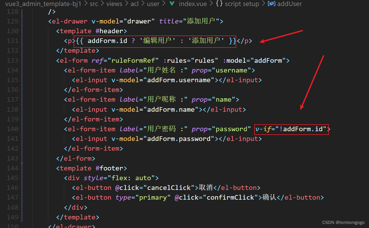Click the 确认 button text in code
Image resolution: width=369 pixels, height=228 pixels.
[269, 197]
